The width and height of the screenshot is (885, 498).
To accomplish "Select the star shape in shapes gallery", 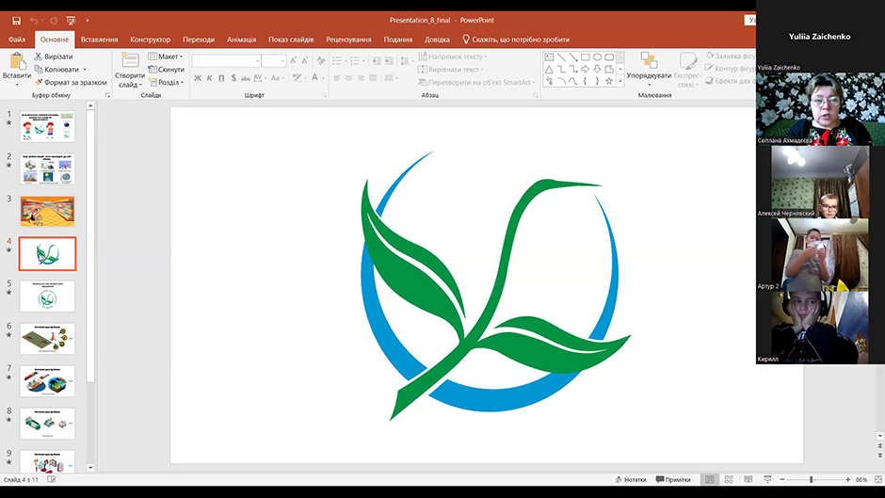I will pos(609,81).
